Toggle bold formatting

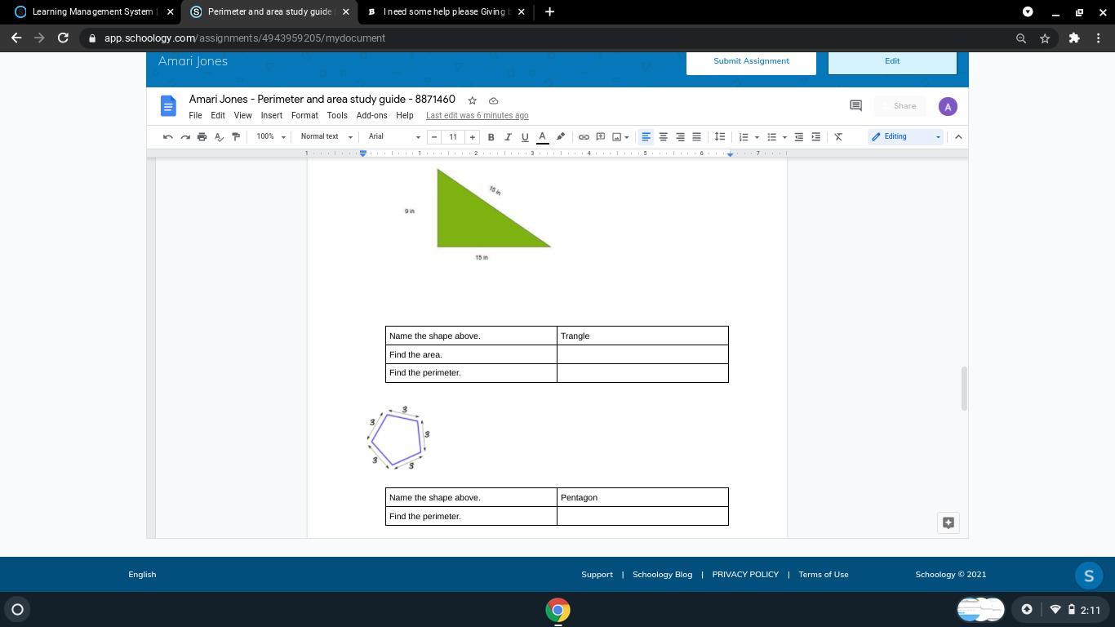(491, 137)
